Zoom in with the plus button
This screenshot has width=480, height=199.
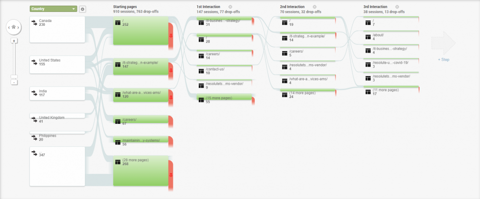[x=14, y=41]
